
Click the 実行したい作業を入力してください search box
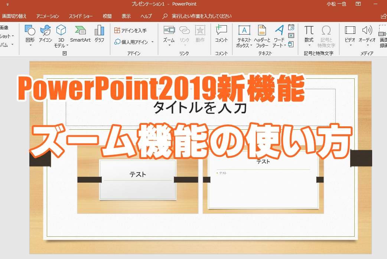[x=202, y=16]
